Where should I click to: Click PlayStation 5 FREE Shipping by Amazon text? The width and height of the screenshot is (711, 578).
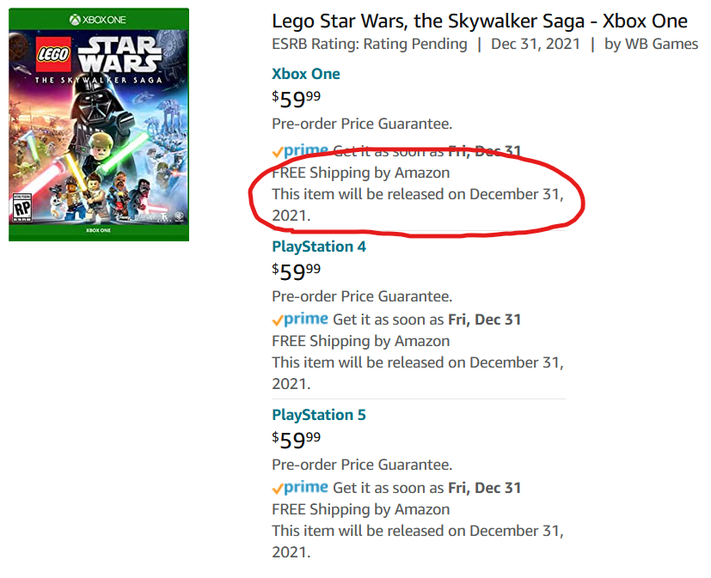(x=360, y=509)
